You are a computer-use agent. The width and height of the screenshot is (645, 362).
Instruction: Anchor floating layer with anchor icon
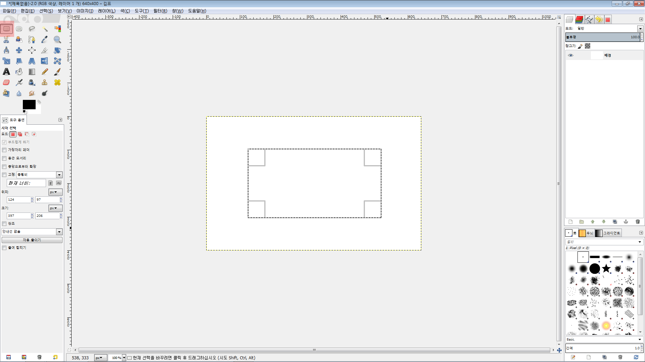pyautogui.click(x=626, y=222)
